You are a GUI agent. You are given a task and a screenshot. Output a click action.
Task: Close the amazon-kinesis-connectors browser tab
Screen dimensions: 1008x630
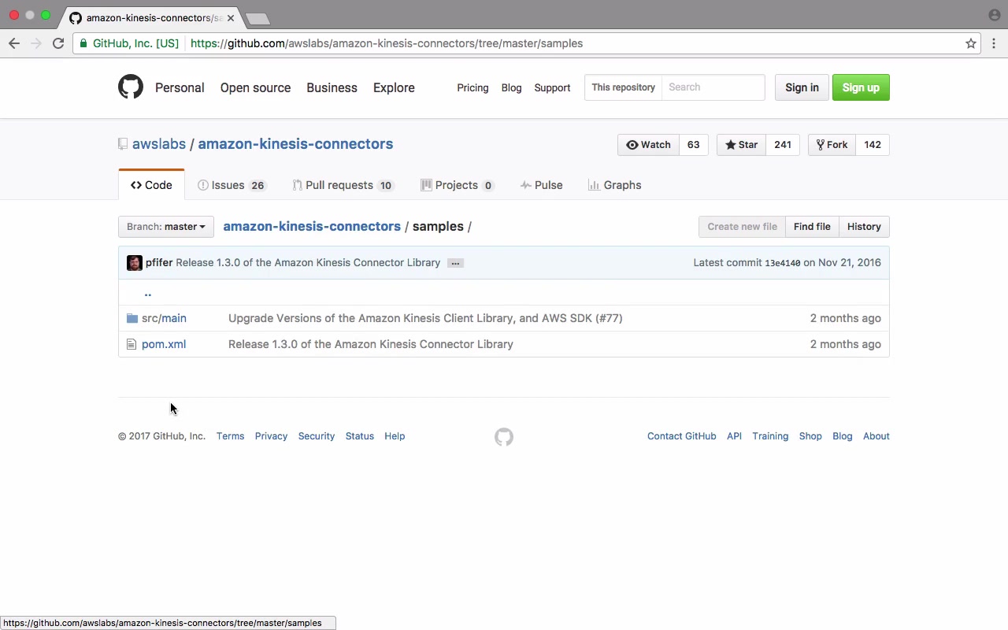coord(231,17)
